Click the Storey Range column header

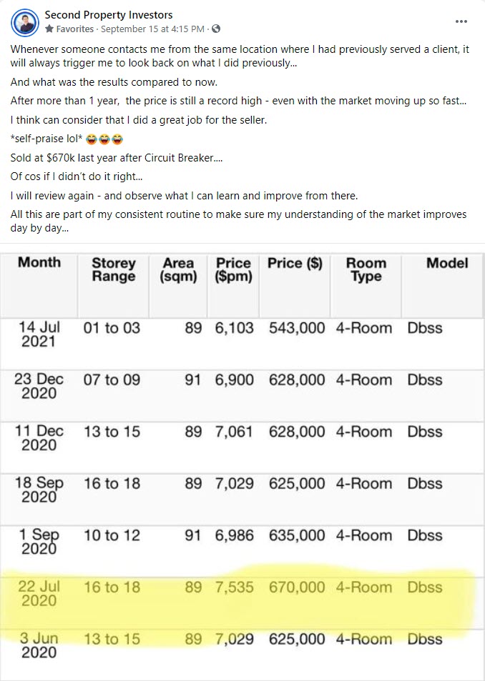coord(113,269)
